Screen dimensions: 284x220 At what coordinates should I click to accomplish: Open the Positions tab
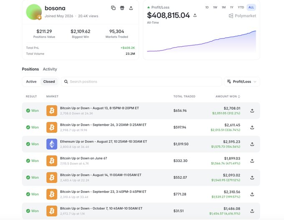click(x=30, y=69)
